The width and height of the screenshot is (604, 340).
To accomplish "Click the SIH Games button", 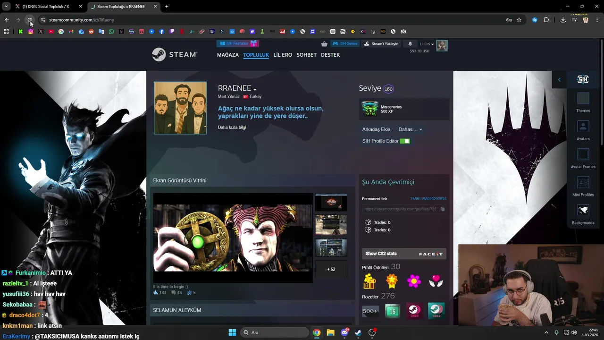I will tap(345, 43).
